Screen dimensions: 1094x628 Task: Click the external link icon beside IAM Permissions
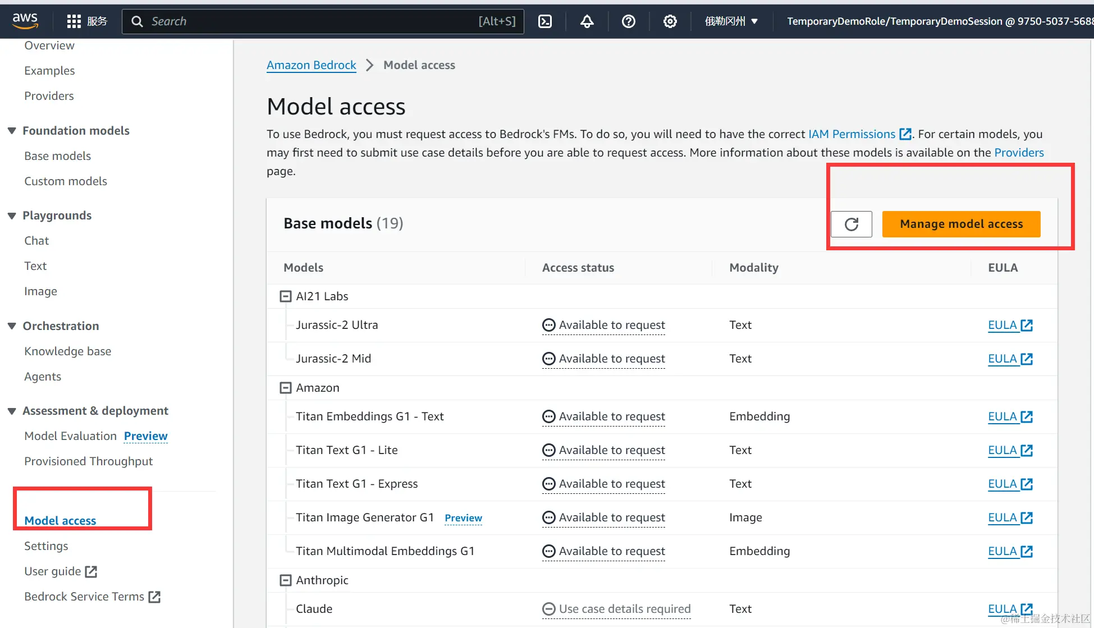click(905, 134)
